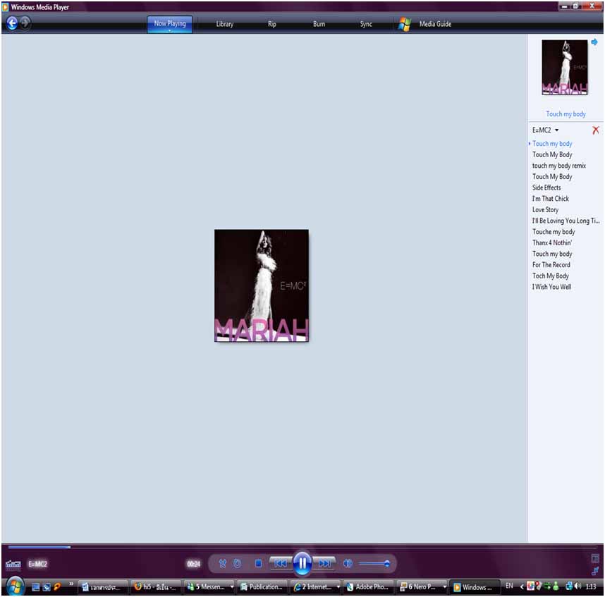Clear the list pane with red X
605x597 pixels.
tap(596, 130)
